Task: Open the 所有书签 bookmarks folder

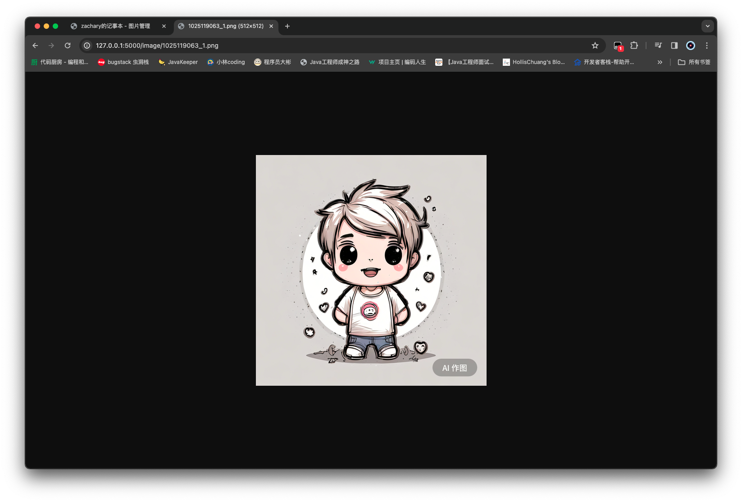Action: tap(694, 62)
